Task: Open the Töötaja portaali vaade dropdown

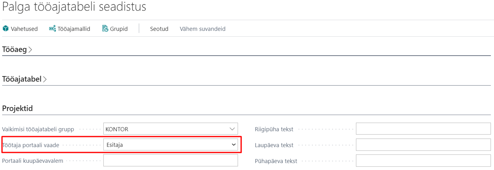Action: (x=170, y=145)
